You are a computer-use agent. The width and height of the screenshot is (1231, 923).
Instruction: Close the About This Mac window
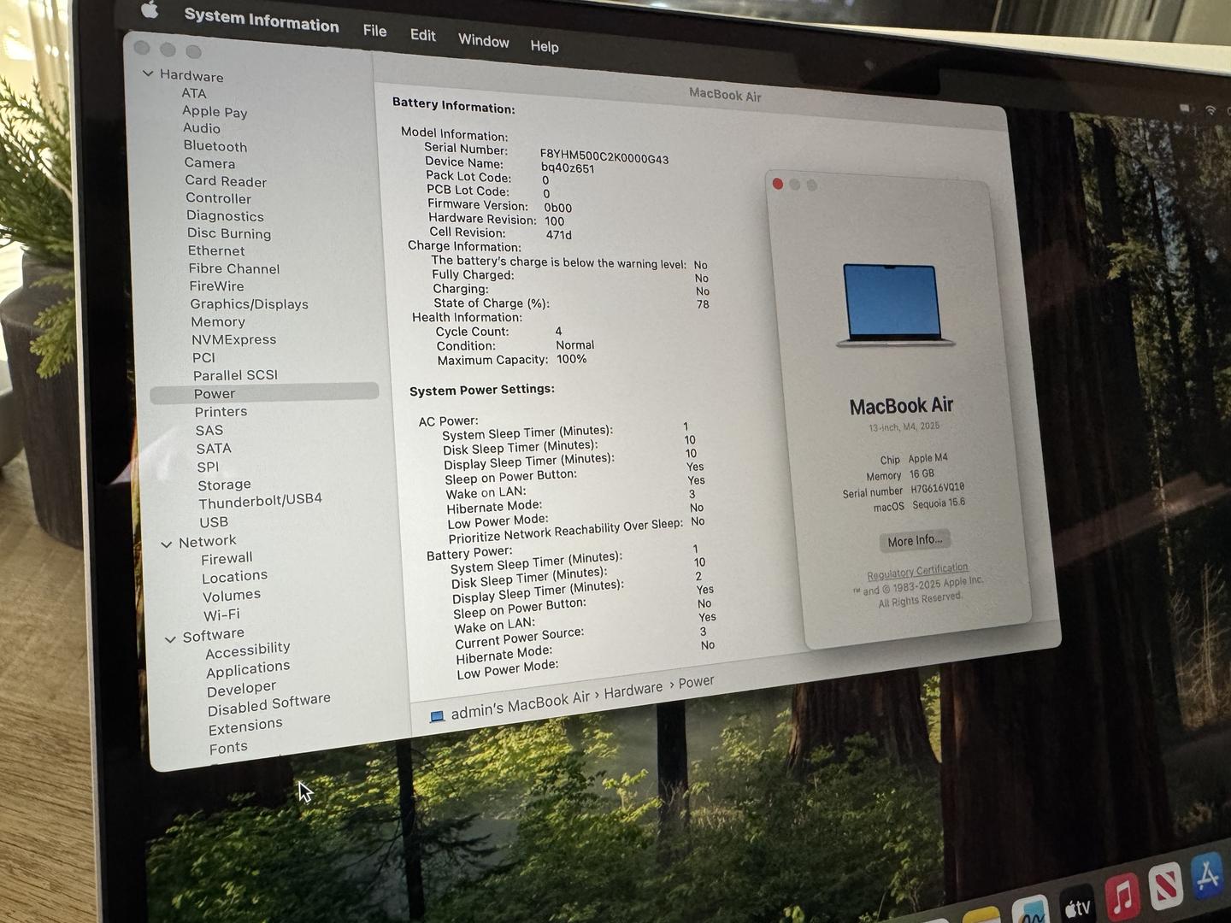coord(778,184)
